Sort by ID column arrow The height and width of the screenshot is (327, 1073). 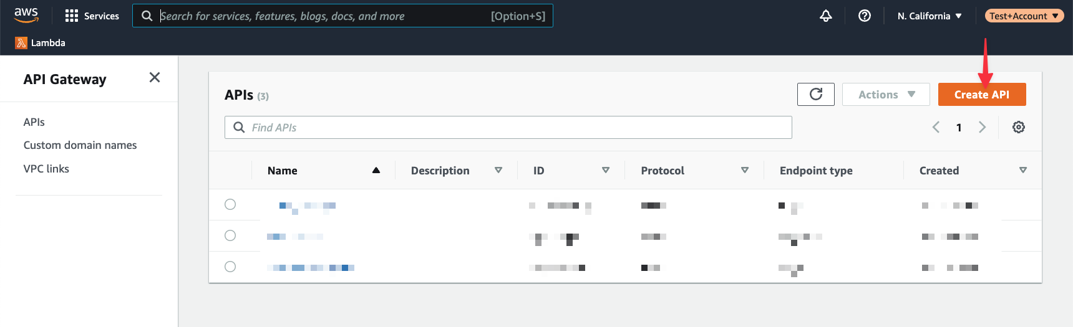[606, 170]
